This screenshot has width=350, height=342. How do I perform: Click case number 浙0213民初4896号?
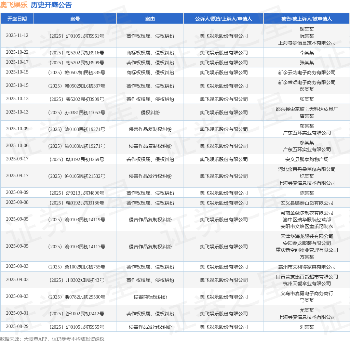click(77, 193)
